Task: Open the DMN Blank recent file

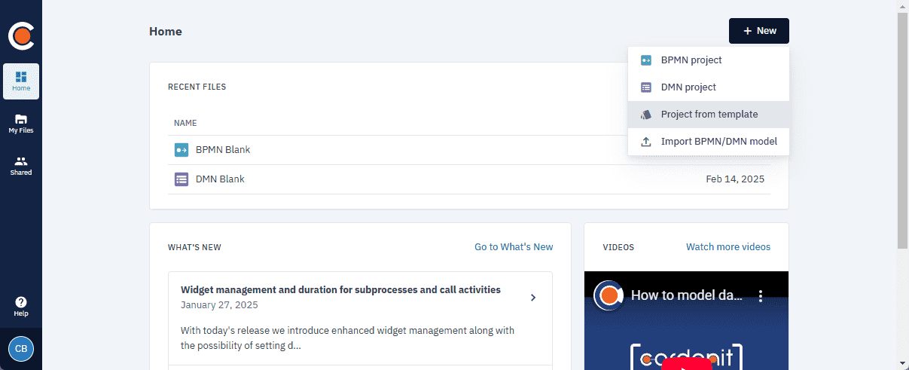Action: pyautogui.click(x=469, y=179)
